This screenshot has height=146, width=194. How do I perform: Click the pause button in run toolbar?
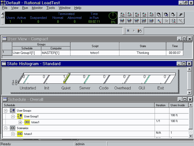pyautogui.click(x=128, y=30)
